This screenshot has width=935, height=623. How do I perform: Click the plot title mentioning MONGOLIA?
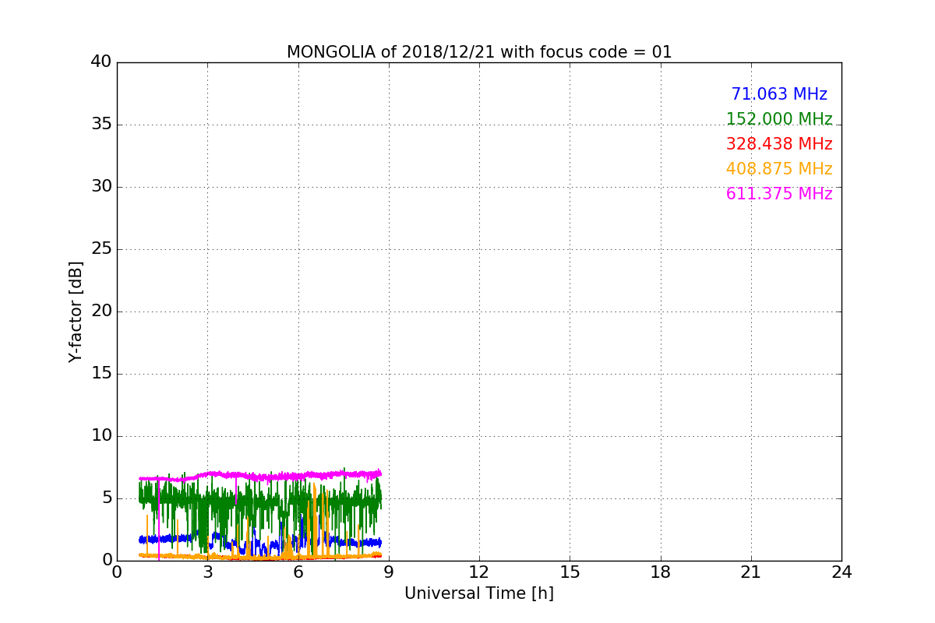pyautogui.click(x=479, y=52)
